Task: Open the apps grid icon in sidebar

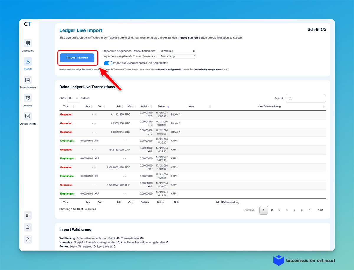Action: (x=28, y=215)
